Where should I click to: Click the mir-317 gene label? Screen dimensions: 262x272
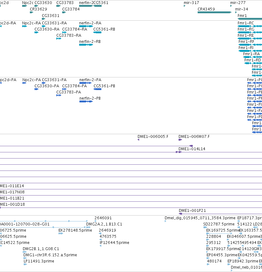pos(191,3)
